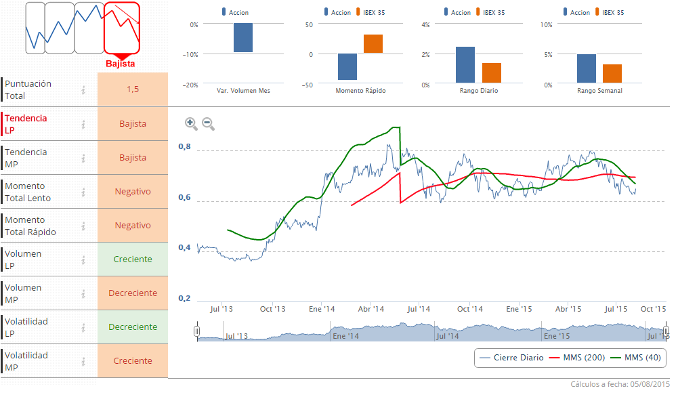Open info icon beside Volatilidad MP
The image size is (678, 397).
[83, 361]
